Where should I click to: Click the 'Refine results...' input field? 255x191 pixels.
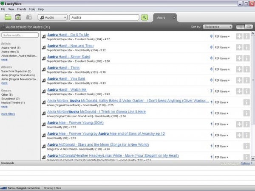[x=20, y=35]
